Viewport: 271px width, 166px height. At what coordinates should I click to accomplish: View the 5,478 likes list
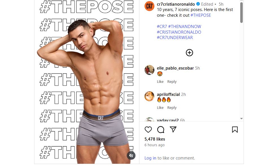[155, 139]
